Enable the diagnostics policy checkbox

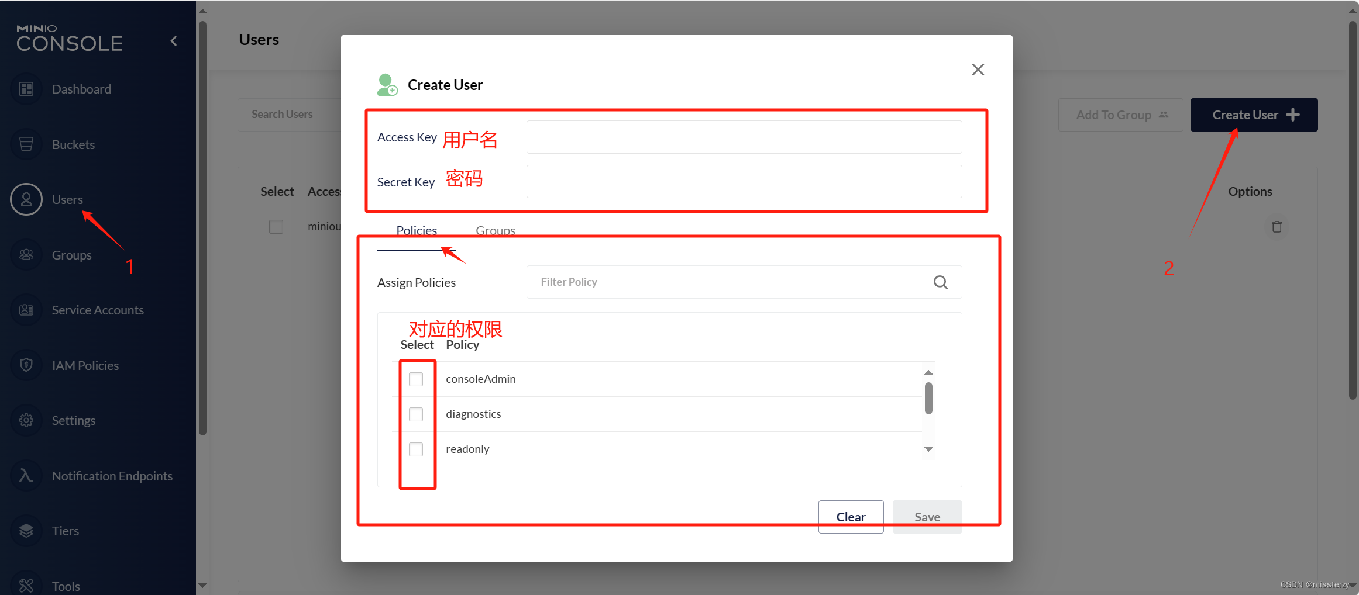(x=417, y=414)
